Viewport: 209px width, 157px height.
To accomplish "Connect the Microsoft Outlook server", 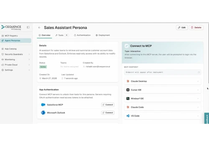I will [x=108, y=113].
